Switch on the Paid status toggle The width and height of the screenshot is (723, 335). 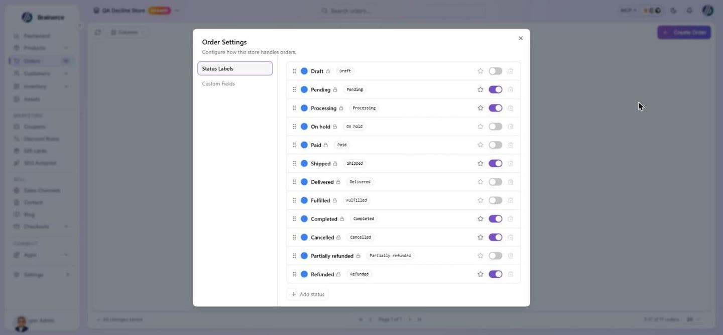coord(496,145)
